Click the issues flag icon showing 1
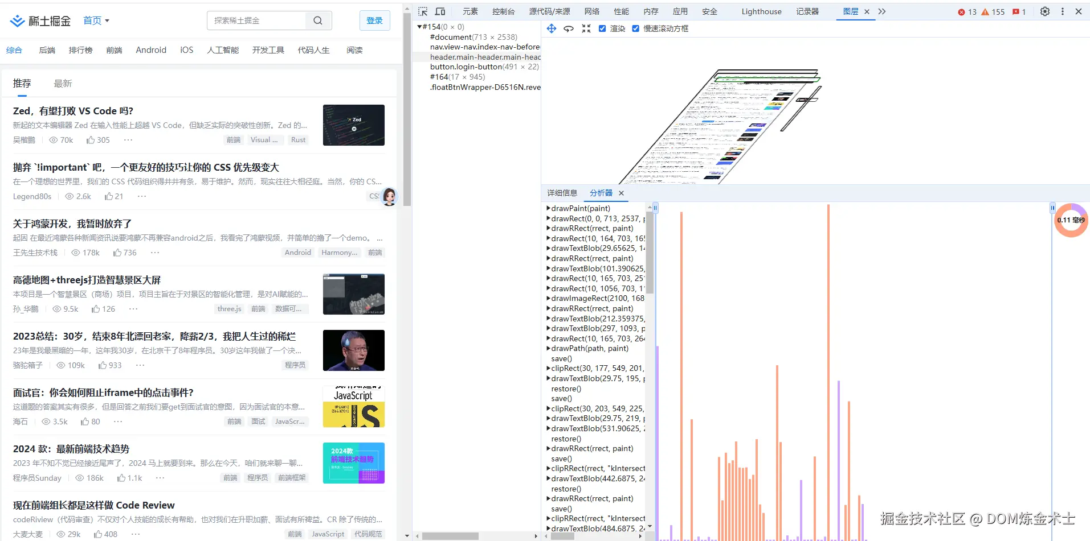This screenshot has height=541, width=1090. coord(1016,12)
